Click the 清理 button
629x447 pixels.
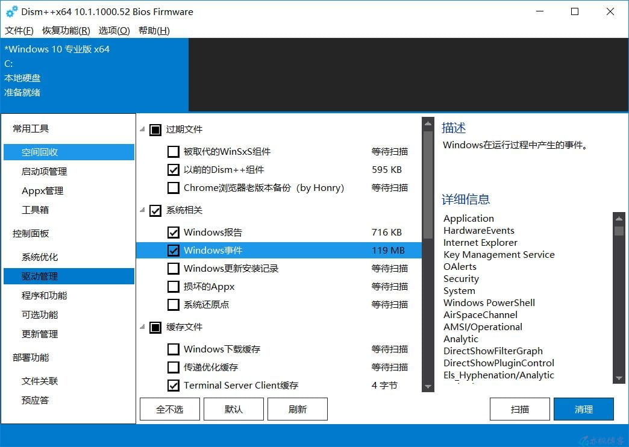584,409
